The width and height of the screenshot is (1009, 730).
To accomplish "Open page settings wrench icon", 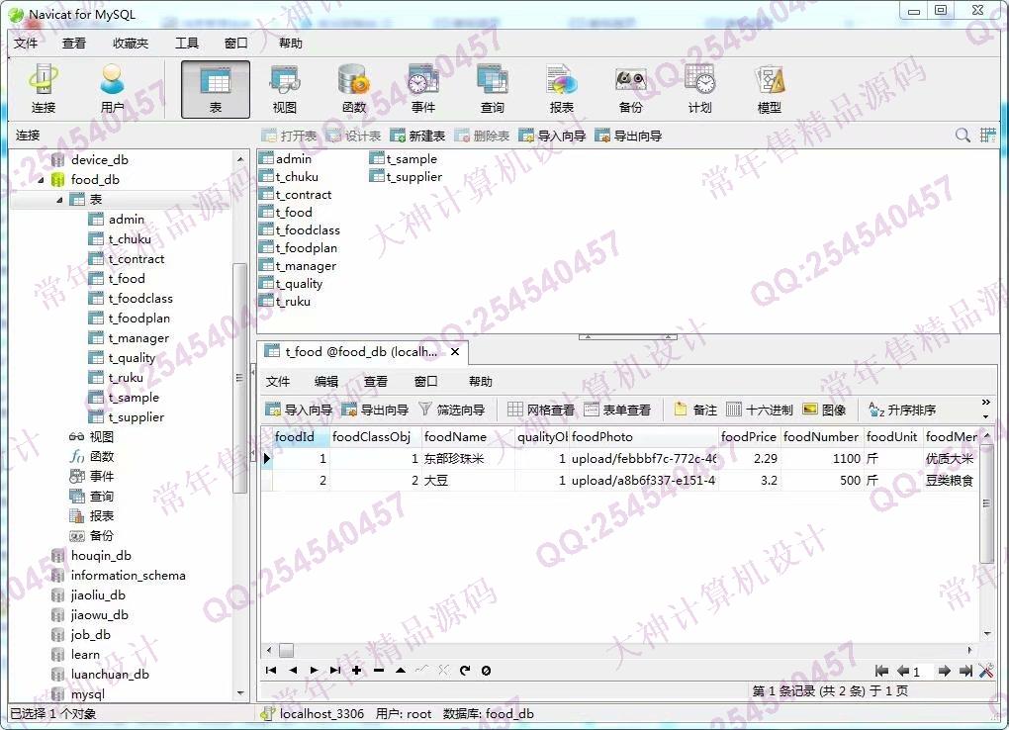I will [x=986, y=671].
